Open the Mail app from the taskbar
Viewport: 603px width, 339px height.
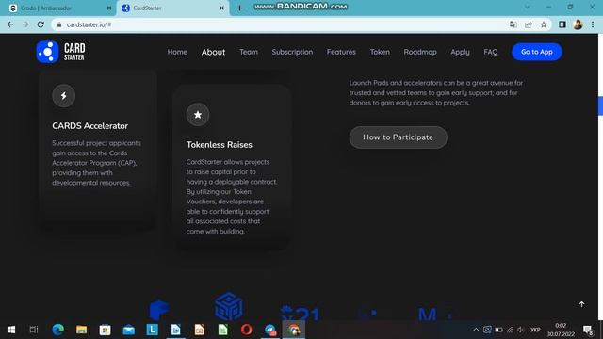point(128,330)
